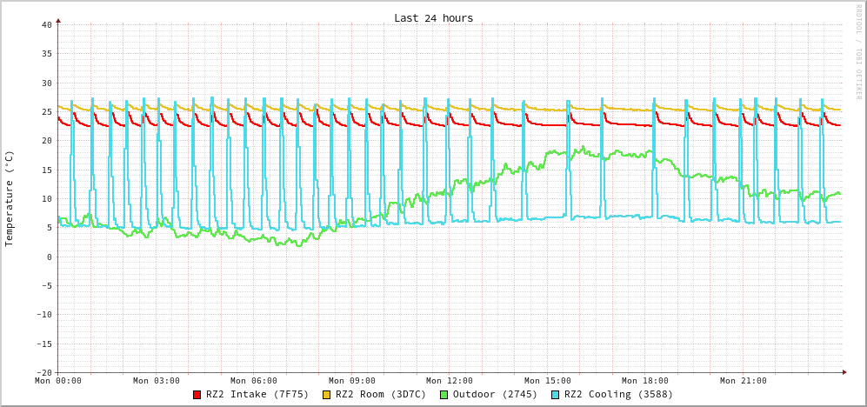This screenshot has height=407, width=867.
Task: Click the 'RZ2 Room (3D7C)' legend label
Action: pyautogui.click(x=381, y=395)
